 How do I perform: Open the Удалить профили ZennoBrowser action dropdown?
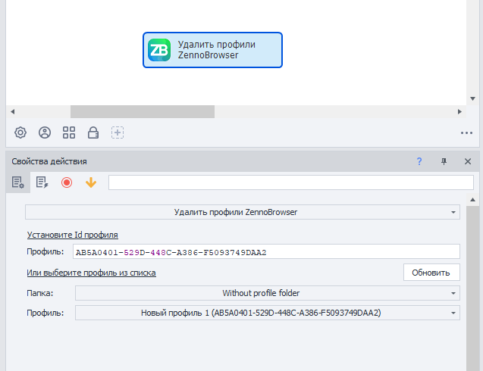coord(243,212)
